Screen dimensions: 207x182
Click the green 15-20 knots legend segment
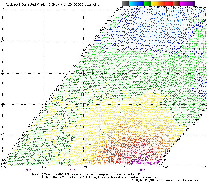point(147,3)
